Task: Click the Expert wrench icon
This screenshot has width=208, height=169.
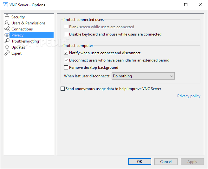Action: pos(7,53)
